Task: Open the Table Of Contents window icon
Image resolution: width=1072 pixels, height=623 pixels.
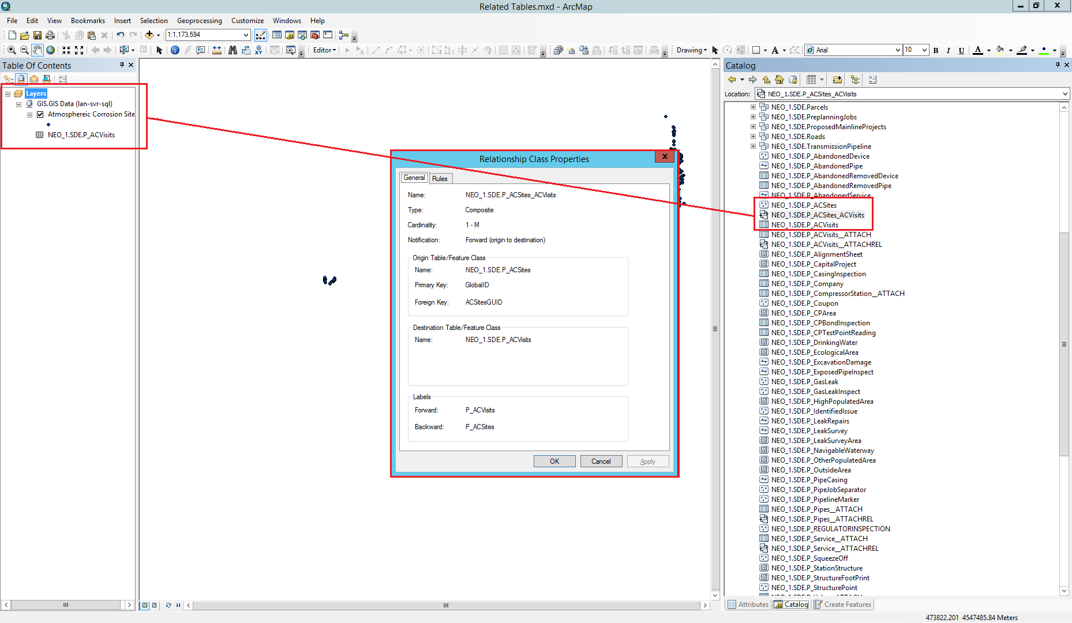Action: pos(277,35)
